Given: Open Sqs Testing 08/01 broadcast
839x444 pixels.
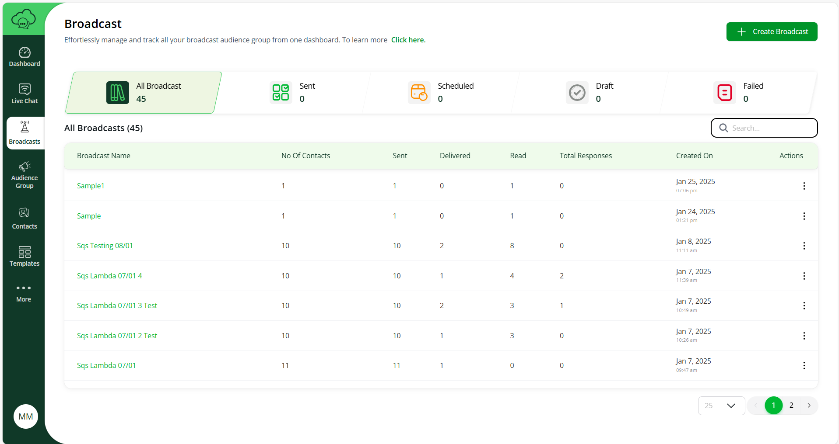Looking at the screenshot, I should pyautogui.click(x=105, y=246).
